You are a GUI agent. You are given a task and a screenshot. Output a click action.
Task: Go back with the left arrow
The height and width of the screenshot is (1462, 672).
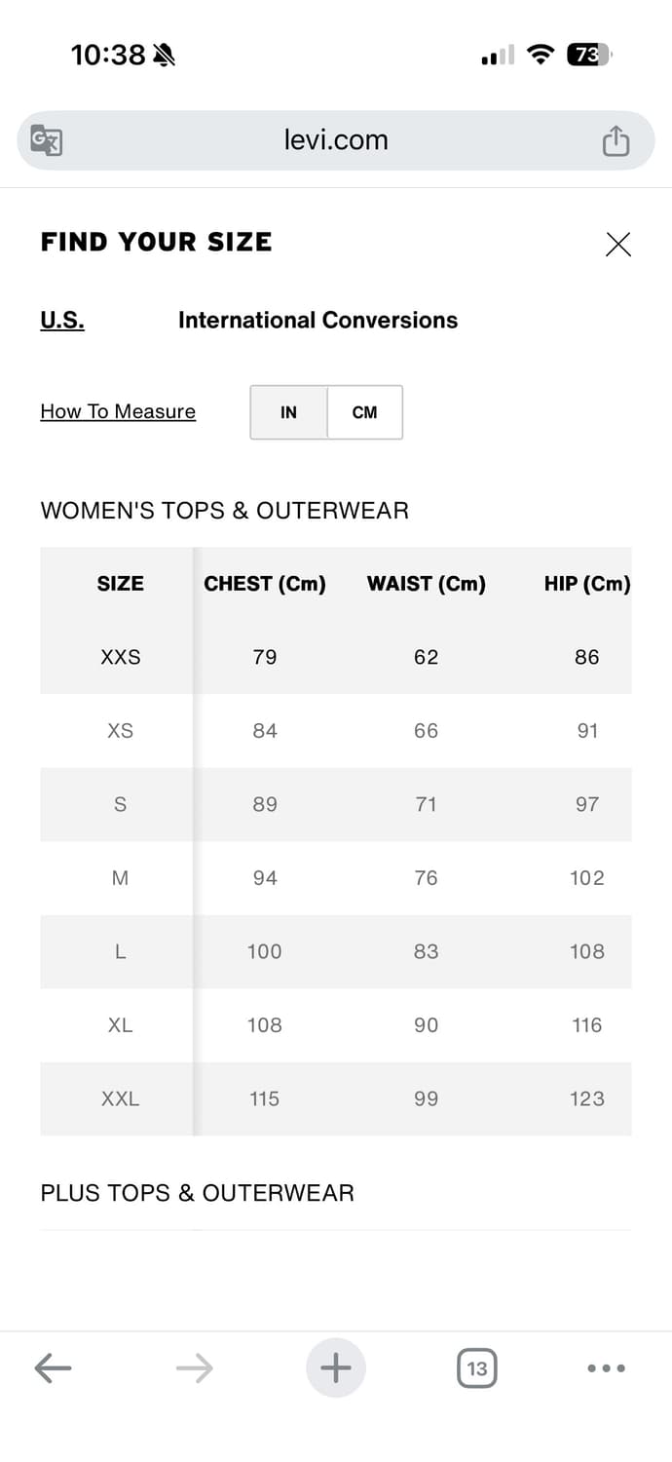coord(53,1368)
